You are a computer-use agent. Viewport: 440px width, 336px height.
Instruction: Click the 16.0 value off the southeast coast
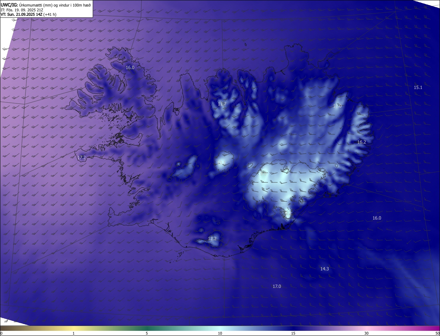click(x=377, y=218)
